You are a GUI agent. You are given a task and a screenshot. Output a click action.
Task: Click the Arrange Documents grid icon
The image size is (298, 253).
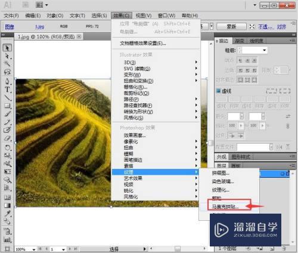pos(39,5)
